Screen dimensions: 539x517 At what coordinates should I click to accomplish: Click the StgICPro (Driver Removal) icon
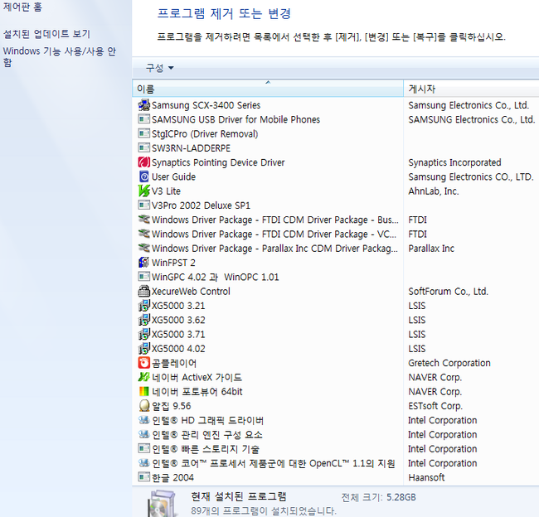click(144, 133)
